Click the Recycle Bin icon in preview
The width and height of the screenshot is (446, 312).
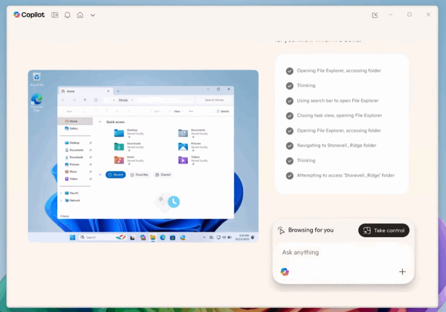37,77
